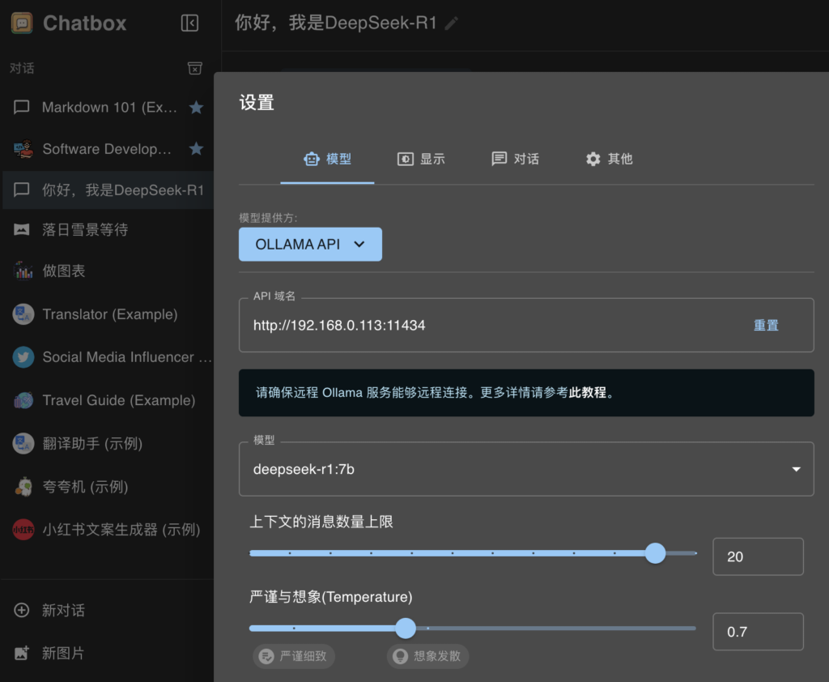Open the 小红书文案生成器 (示例) conversation
Viewport: 829px width, 682px height.
tap(108, 530)
